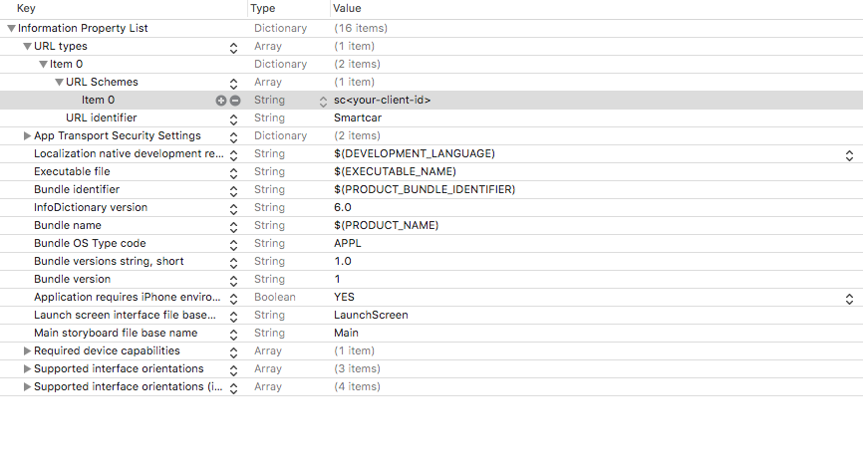Select the Bundle OS Type code key

click(90, 243)
